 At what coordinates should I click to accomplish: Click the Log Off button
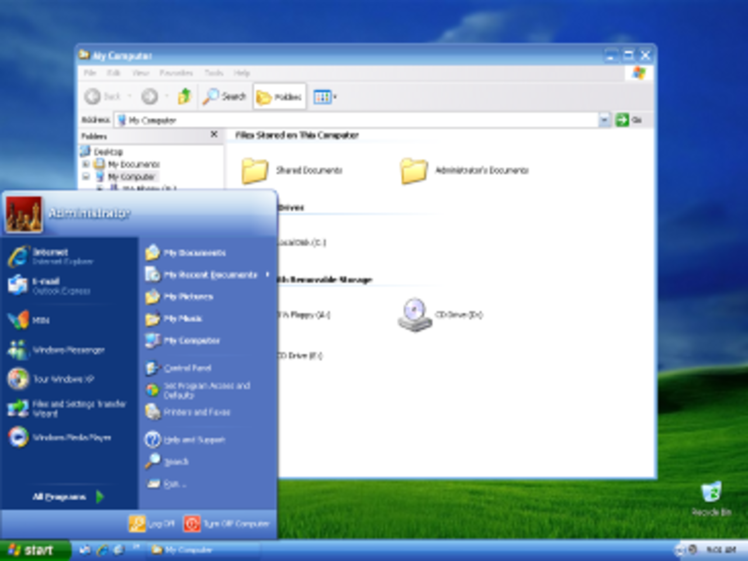click(x=152, y=524)
